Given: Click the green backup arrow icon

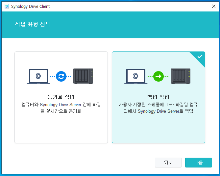Looking at the screenshot, I should pos(159,76).
